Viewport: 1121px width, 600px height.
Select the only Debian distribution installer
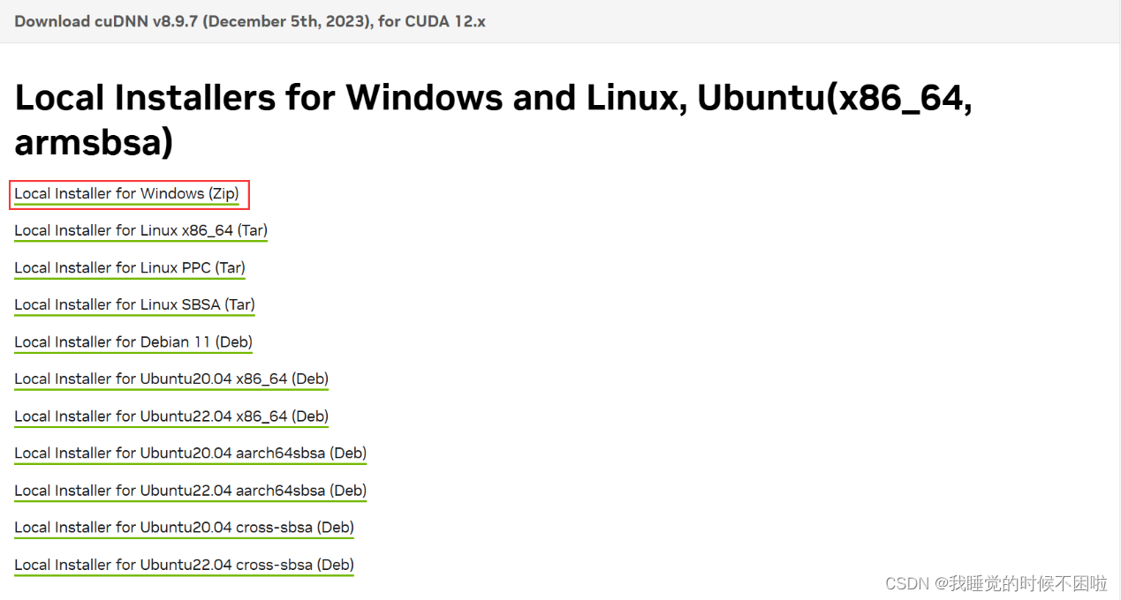pyautogui.click(x=133, y=341)
